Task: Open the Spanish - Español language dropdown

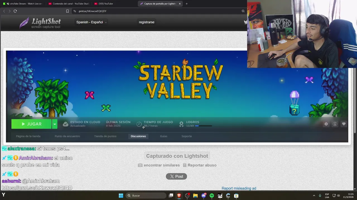Action: (91, 22)
